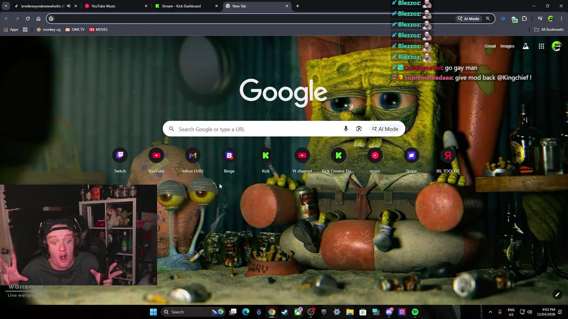The width and height of the screenshot is (568, 319).
Task: Open Microsoft Edge from the taskbar
Action: tap(246, 312)
